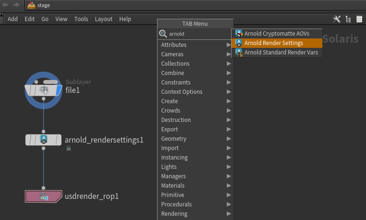Open the Rendering category
Image resolution: width=366 pixels, height=220 pixels.
pos(195,214)
